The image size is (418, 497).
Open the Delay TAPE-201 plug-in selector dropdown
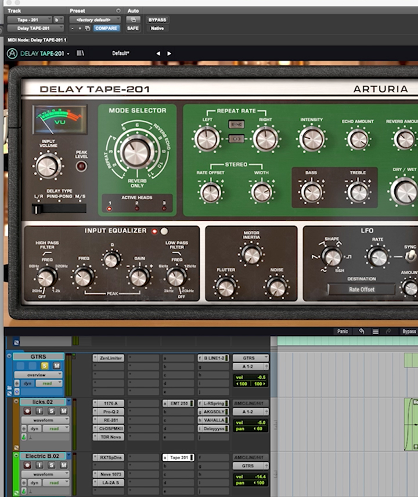35,28
